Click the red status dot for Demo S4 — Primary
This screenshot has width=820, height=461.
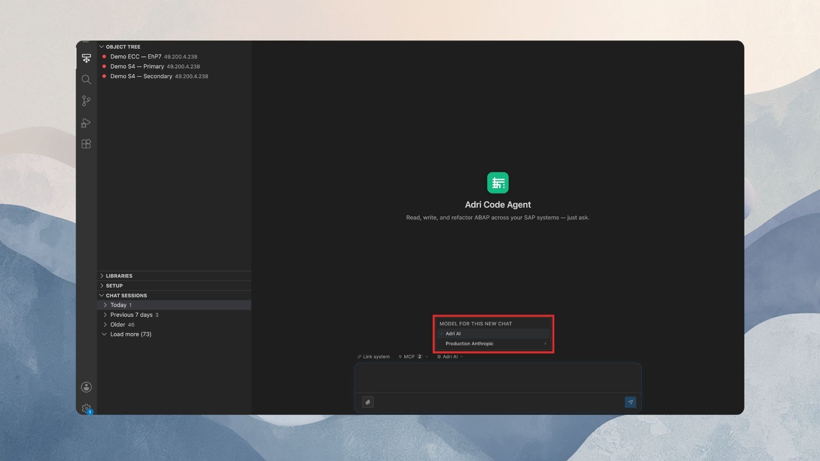pos(104,66)
